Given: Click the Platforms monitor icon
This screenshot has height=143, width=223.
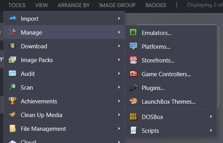Looking at the screenshot, I should [x=133, y=46].
